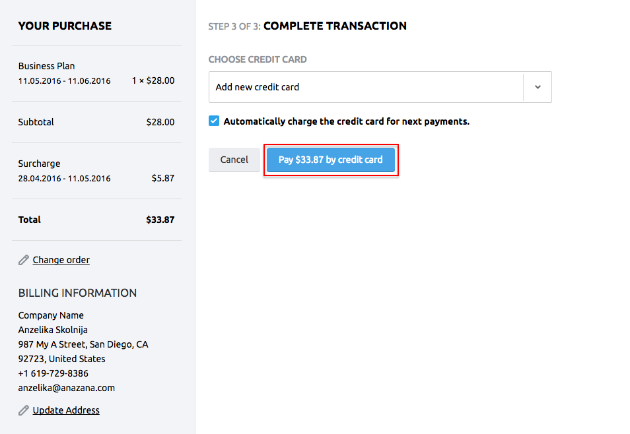Uncheck automatically charge the credit card checkbox
Screen dimensions: 630x434
click(x=214, y=121)
